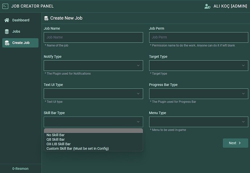
Task: Expand the Text UI Type dropdown
Action: tap(93, 94)
